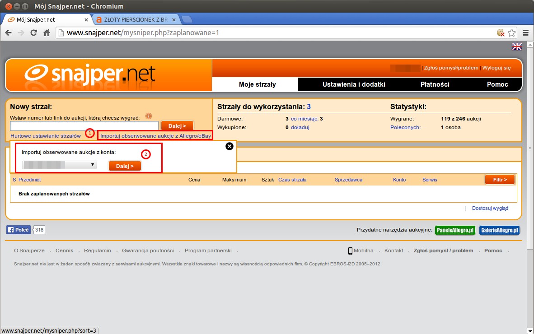Click Dalej button beside auction input
Screen dimensions: 534x334
click(177, 126)
